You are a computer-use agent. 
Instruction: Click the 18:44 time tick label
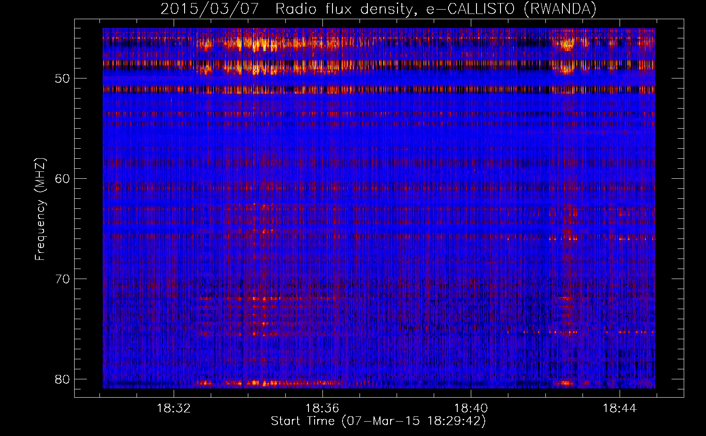[619, 409]
